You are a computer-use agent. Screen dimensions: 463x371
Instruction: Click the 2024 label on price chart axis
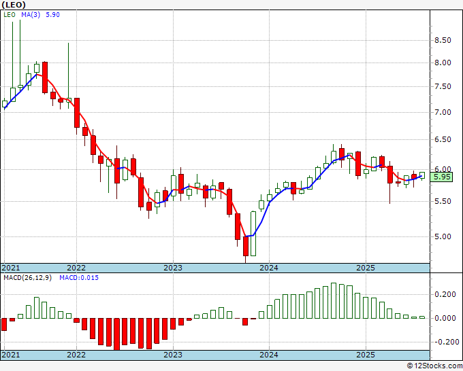[x=269, y=268]
